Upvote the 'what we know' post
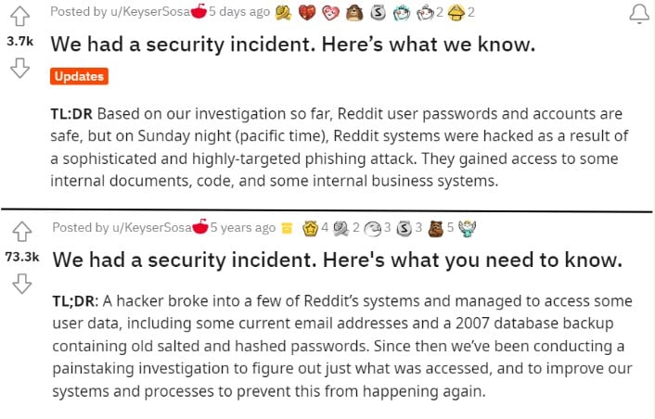Image resolution: width=655 pixels, height=419 pixels. (19, 16)
